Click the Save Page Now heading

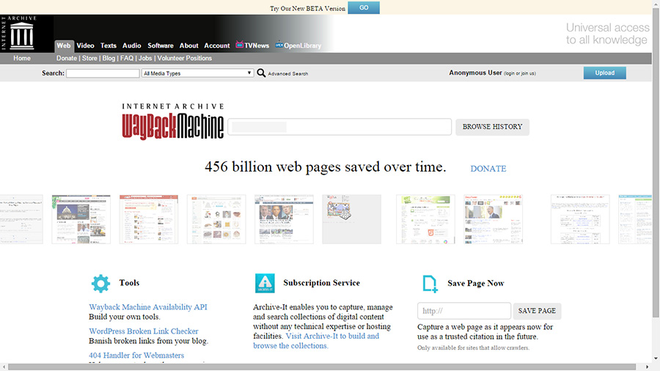pos(476,284)
